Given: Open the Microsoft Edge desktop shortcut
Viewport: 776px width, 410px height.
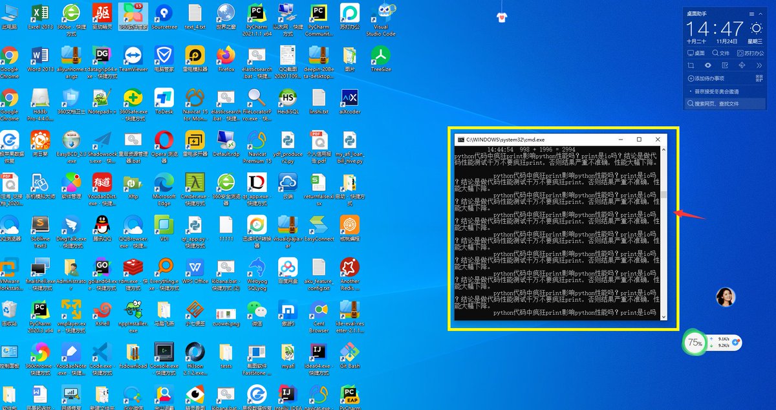Looking at the screenshot, I should pos(164,189).
